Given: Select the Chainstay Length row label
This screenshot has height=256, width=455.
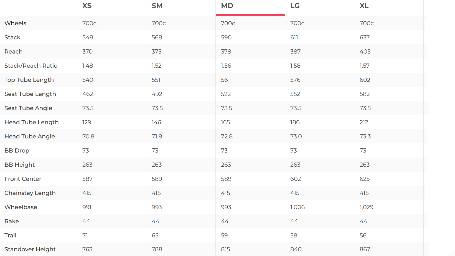Looking at the screenshot, I should 30,193.
